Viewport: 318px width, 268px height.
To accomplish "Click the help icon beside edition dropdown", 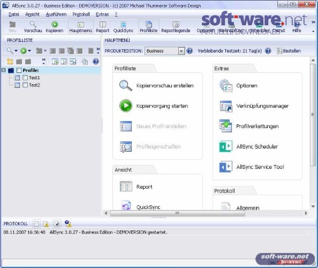I will [x=190, y=51].
